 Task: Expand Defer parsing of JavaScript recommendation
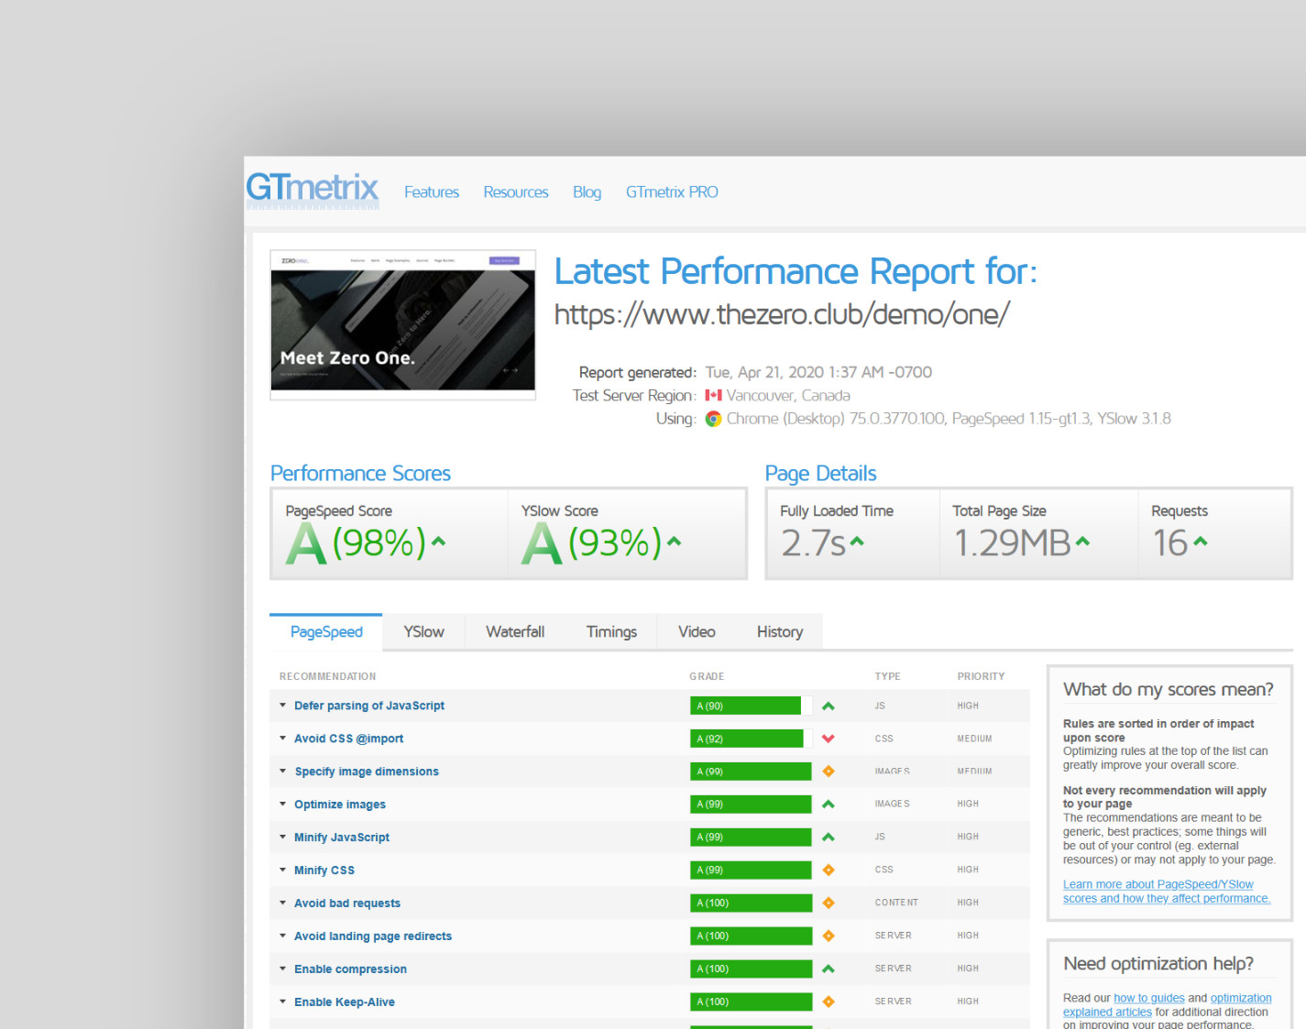tap(368, 706)
